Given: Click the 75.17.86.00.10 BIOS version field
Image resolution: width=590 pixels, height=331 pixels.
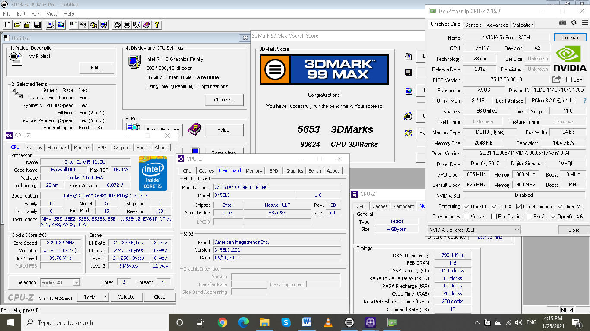Looking at the screenshot, I should pyautogui.click(x=506, y=79).
